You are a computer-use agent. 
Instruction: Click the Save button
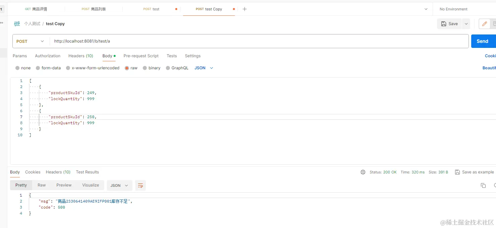point(449,24)
